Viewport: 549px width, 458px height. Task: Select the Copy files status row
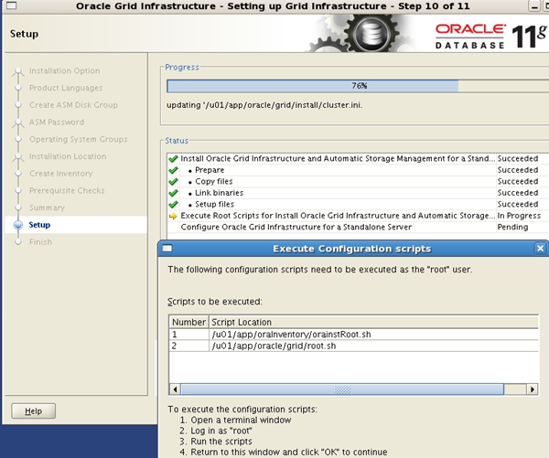pos(358,182)
